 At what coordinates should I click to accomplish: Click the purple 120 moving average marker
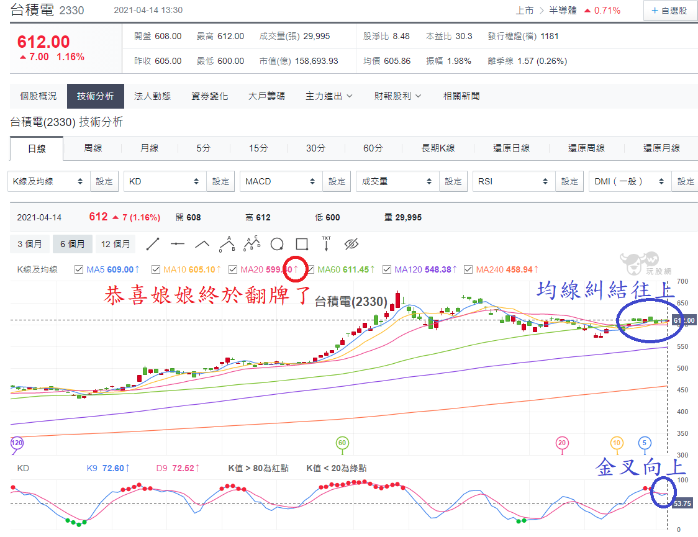[x=17, y=443]
